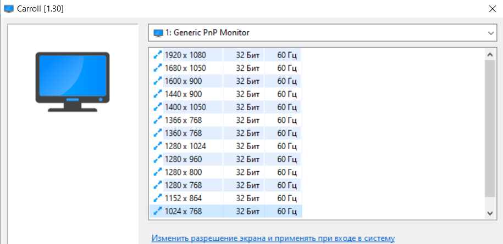Pick the 1280 x 960 list item
The height and width of the screenshot is (244, 503).
pos(225,160)
